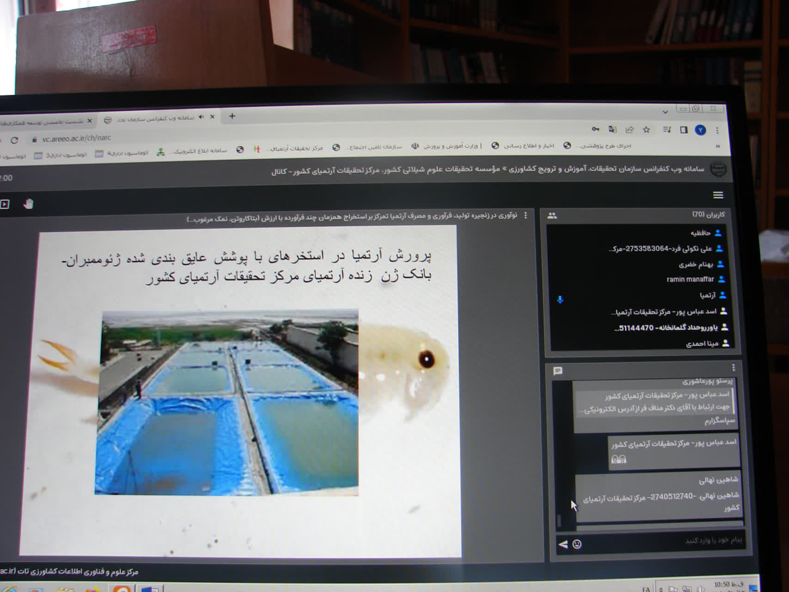Toggle the blue microphone icon in users list

560,300
